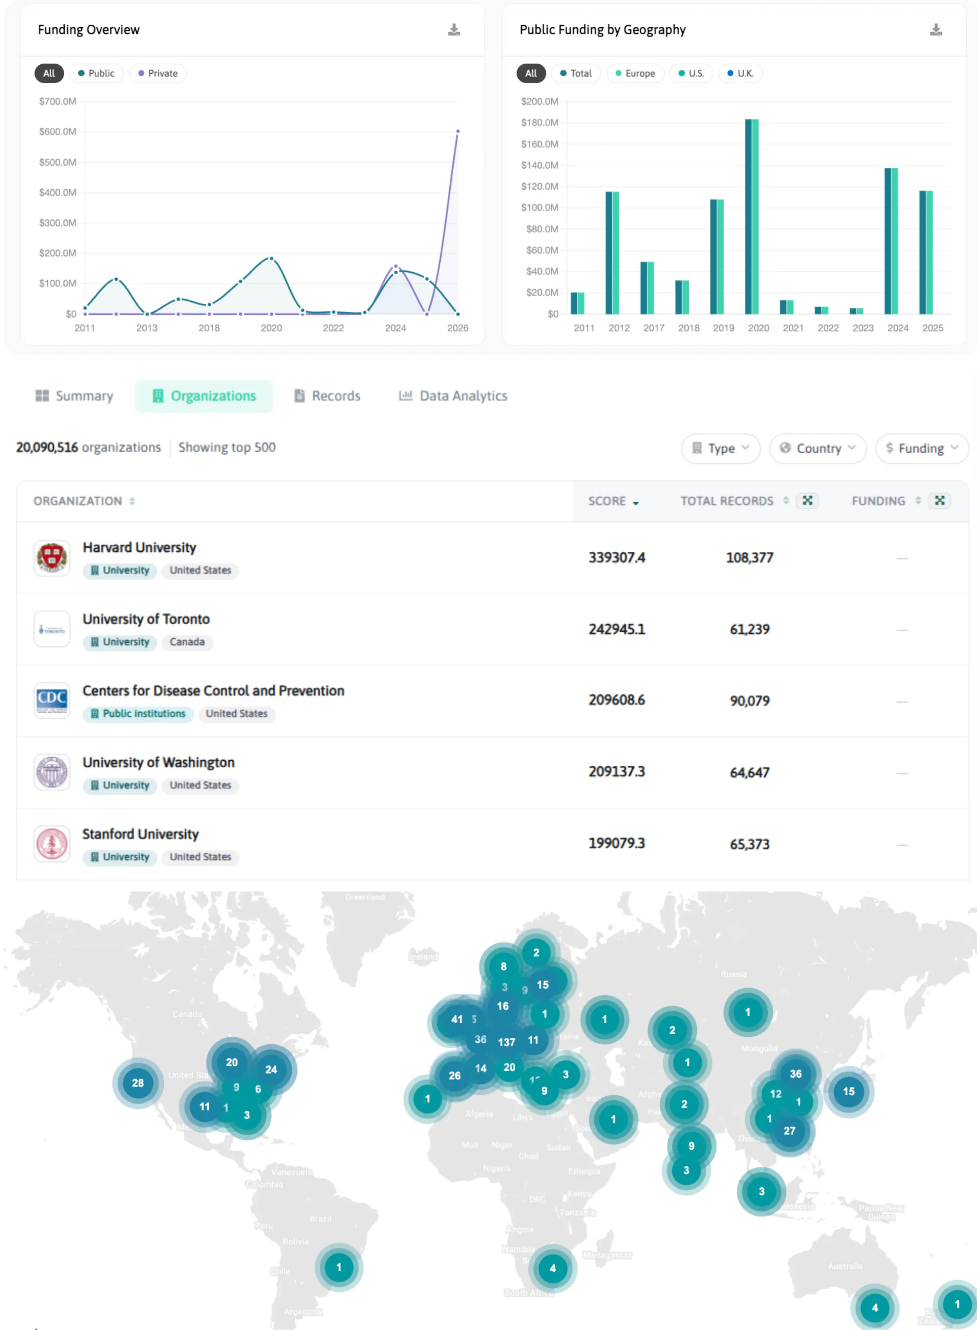977x1330 pixels.
Task: Click the Public institutions tag on CDC
Action: (x=138, y=714)
